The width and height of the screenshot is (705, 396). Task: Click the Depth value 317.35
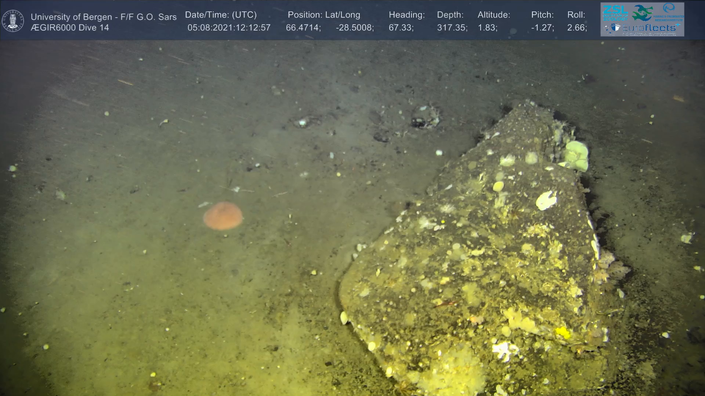click(452, 27)
